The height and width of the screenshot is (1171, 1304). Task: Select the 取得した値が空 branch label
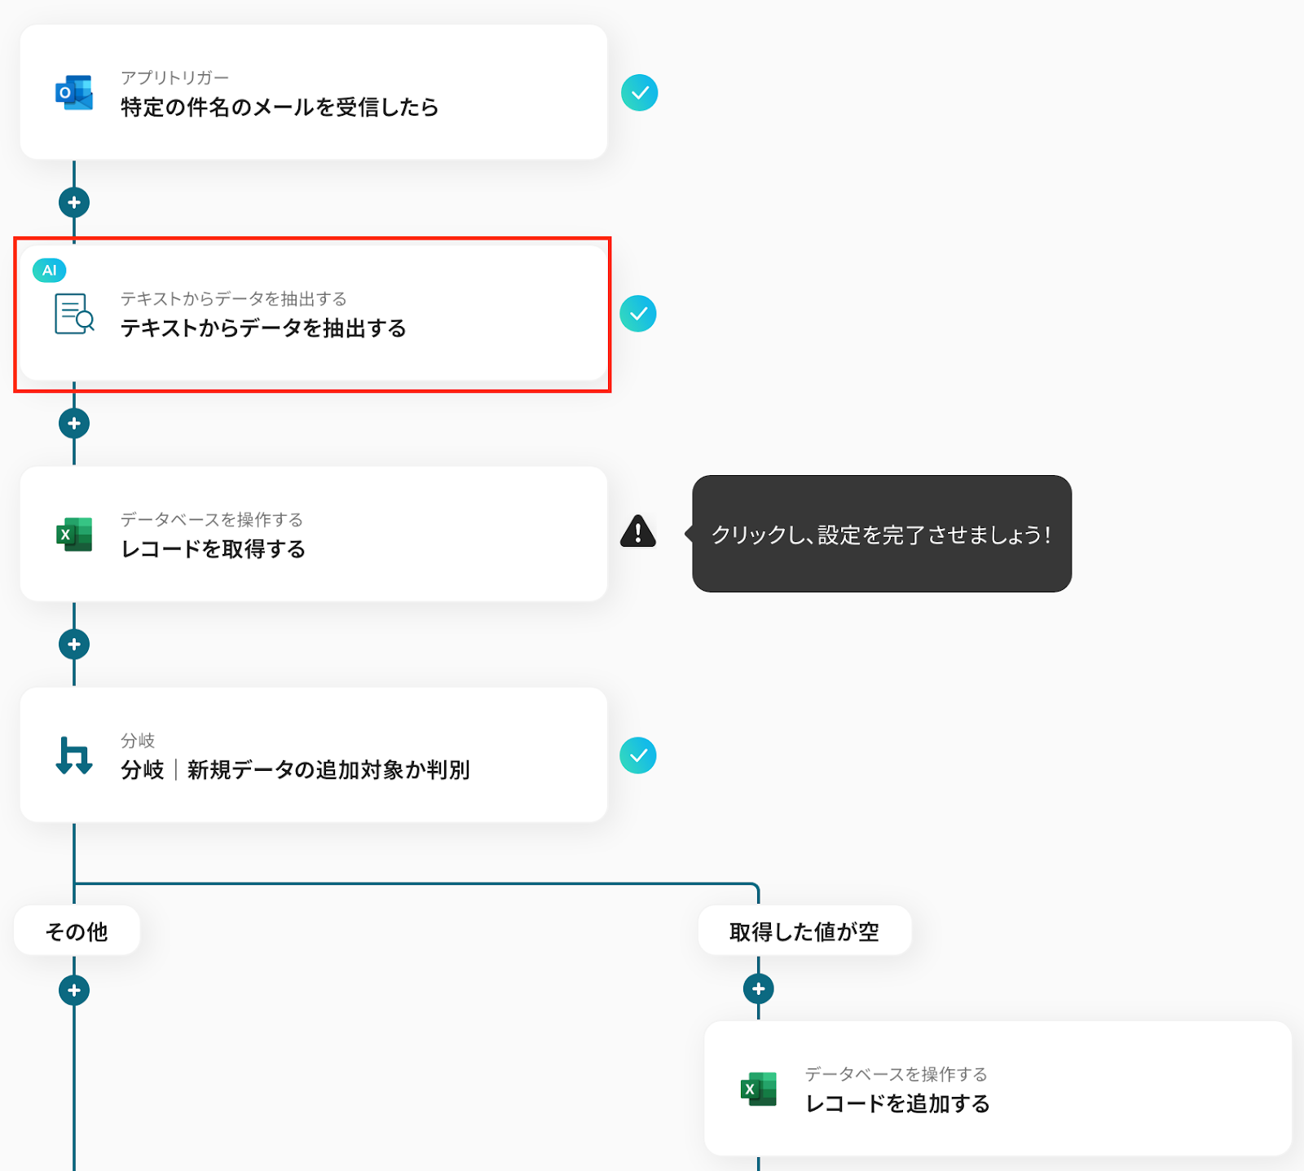(804, 931)
